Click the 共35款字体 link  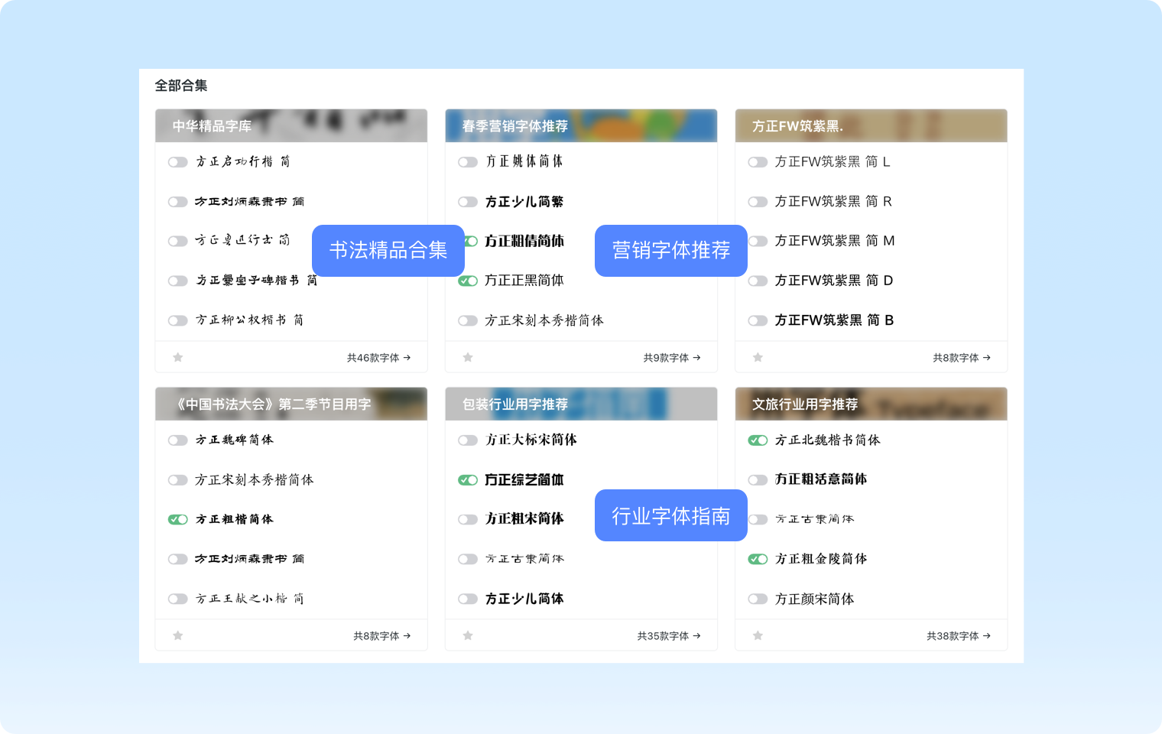pyautogui.click(x=669, y=635)
